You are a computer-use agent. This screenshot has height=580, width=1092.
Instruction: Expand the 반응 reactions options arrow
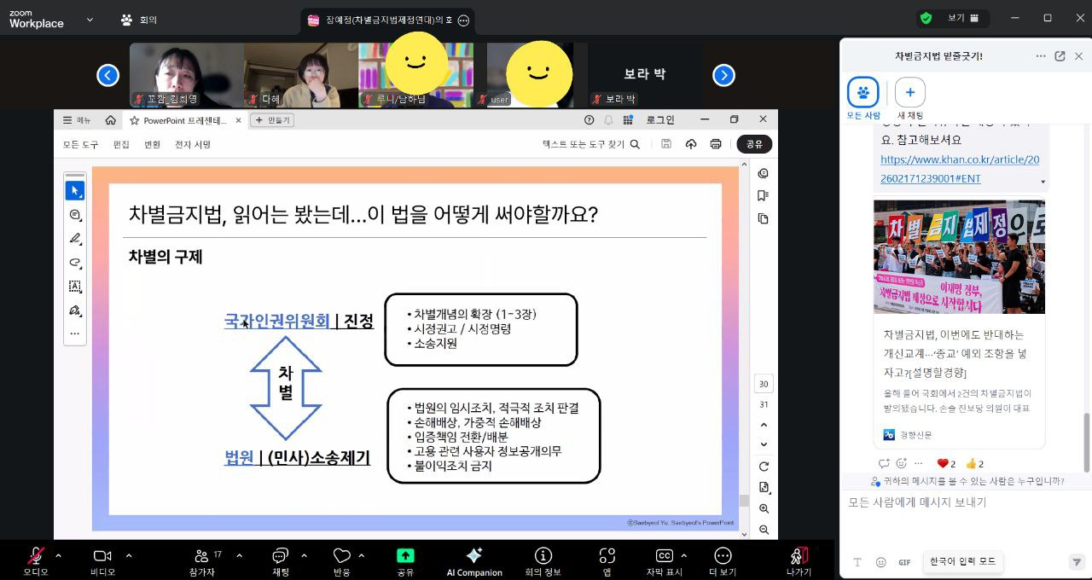tap(361, 555)
